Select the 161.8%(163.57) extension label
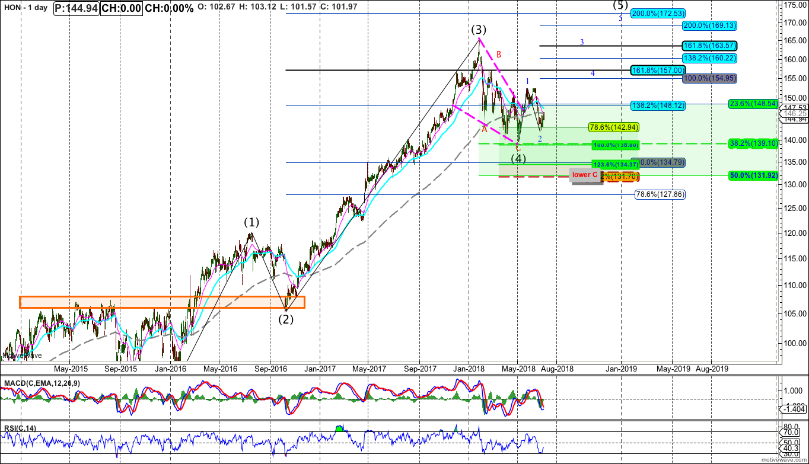The height and width of the screenshot is (464, 809). 709,46
